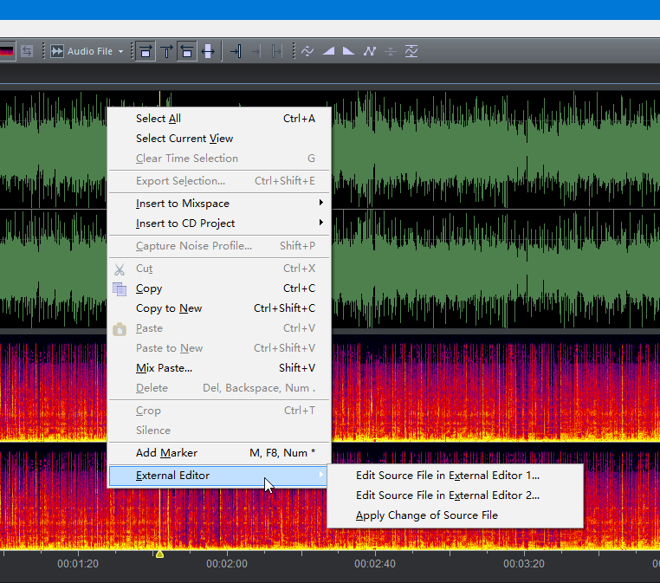Click the normalize waveform icon in toolbar
This screenshot has height=583, width=660.
pyautogui.click(x=307, y=51)
